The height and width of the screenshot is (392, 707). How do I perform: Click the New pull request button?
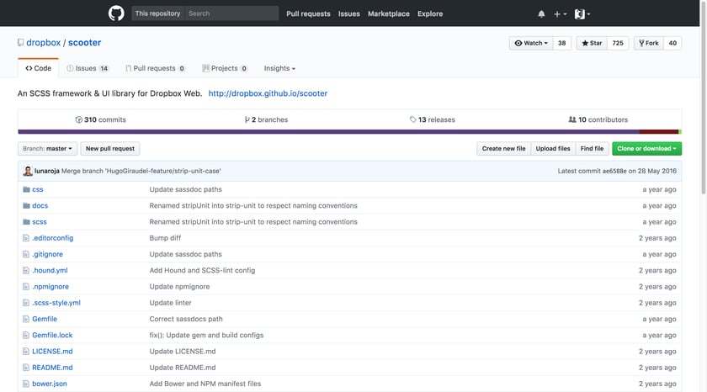coord(110,149)
